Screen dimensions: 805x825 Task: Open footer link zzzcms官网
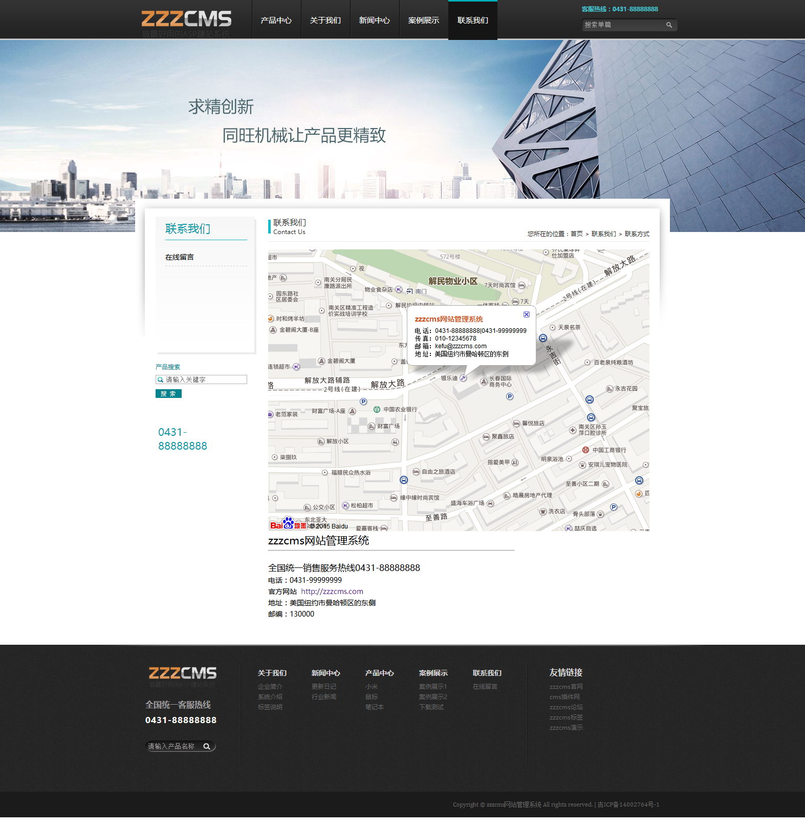(x=566, y=687)
